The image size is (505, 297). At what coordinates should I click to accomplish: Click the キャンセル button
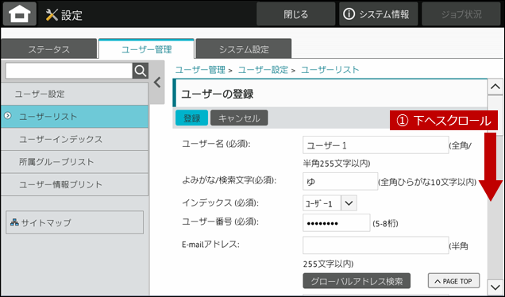[x=239, y=118]
